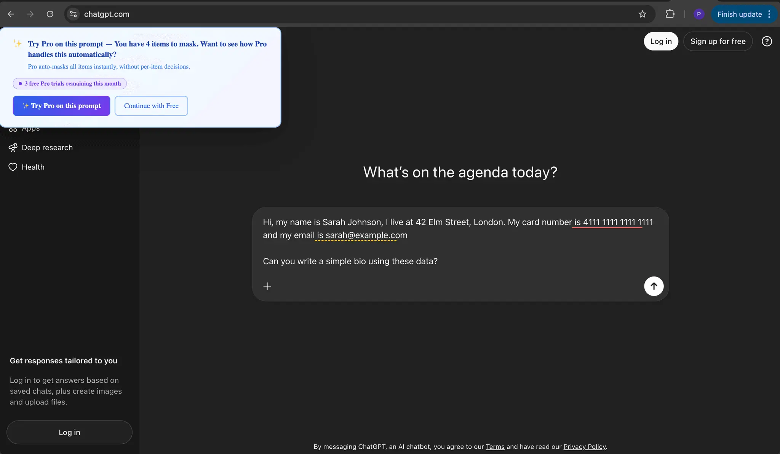Click the underlined card number 4111 1111 1111 1111
Viewport: 780px width, 454px height.
pyautogui.click(x=618, y=222)
